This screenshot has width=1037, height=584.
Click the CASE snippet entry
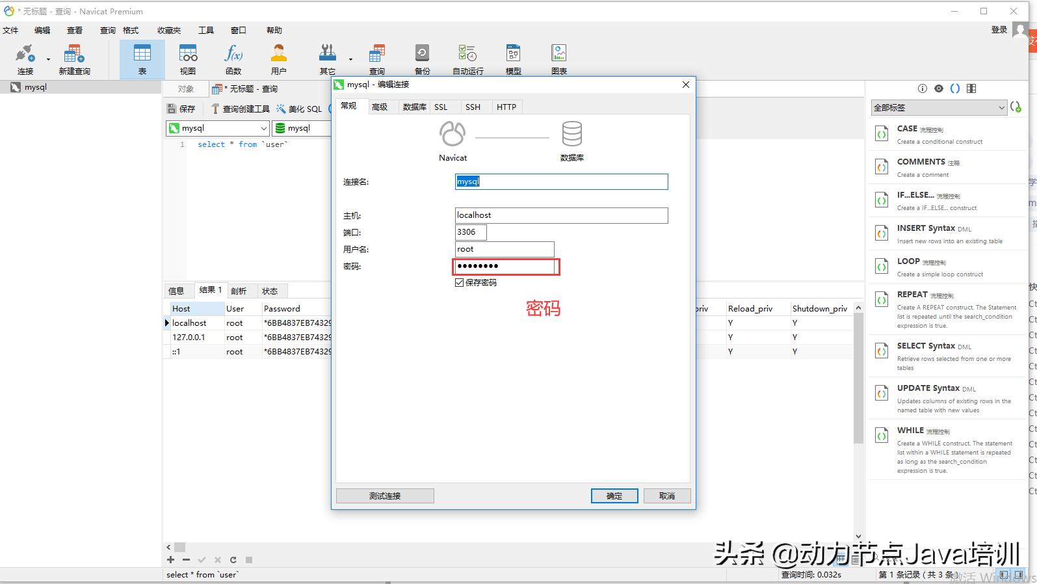pos(947,134)
